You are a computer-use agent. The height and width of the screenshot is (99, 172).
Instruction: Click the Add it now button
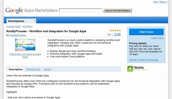point(146,32)
